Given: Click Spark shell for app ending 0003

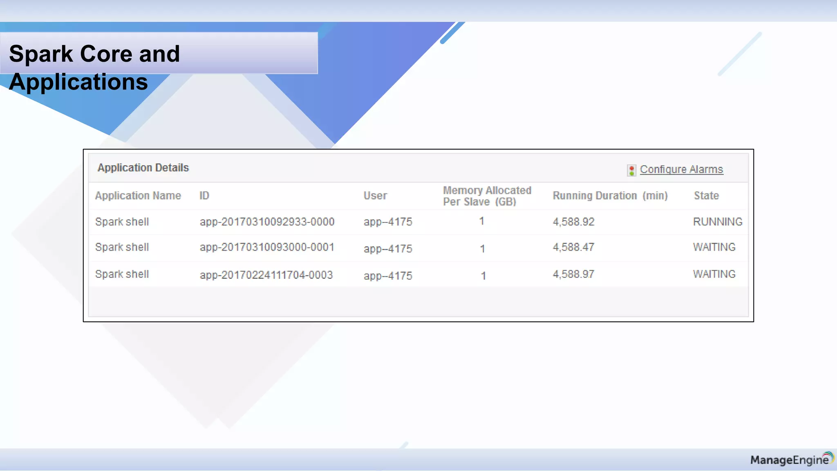Looking at the screenshot, I should pyautogui.click(x=122, y=274).
